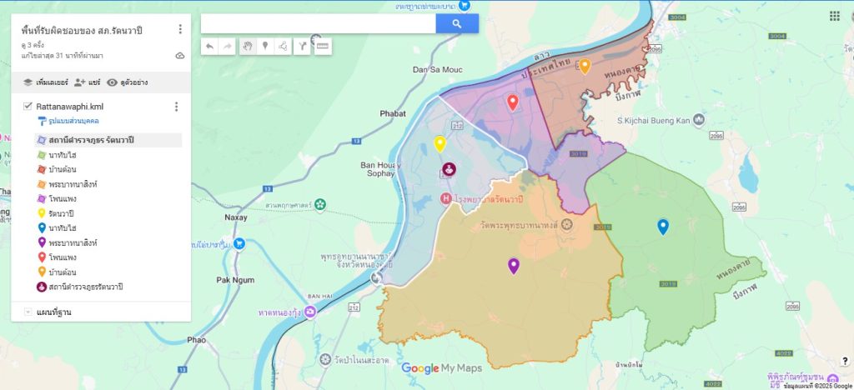Select the measure distances ruler tool
Image resolution: width=854 pixels, height=390 pixels.
[x=322, y=46]
